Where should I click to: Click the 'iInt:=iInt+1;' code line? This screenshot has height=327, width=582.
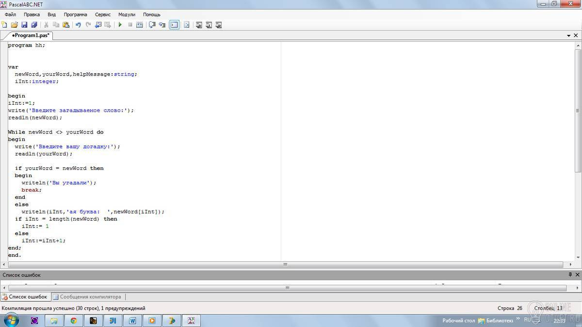[x=43, y=241]
